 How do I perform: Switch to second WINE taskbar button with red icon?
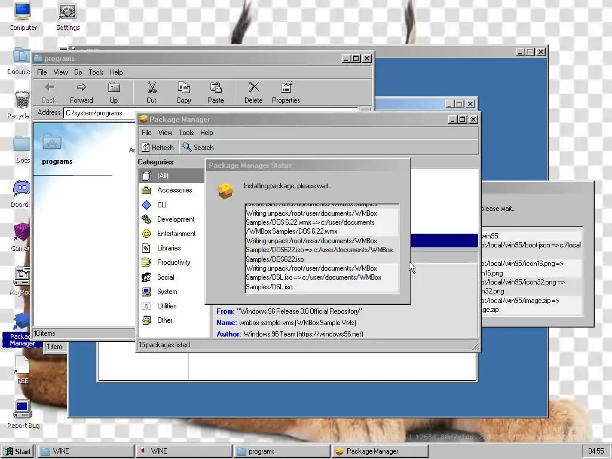click(184, 451)
